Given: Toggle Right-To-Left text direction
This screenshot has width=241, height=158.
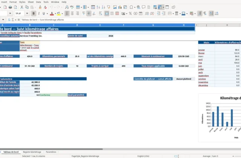Looking at the screenshot, I should (x=205, y=14).
